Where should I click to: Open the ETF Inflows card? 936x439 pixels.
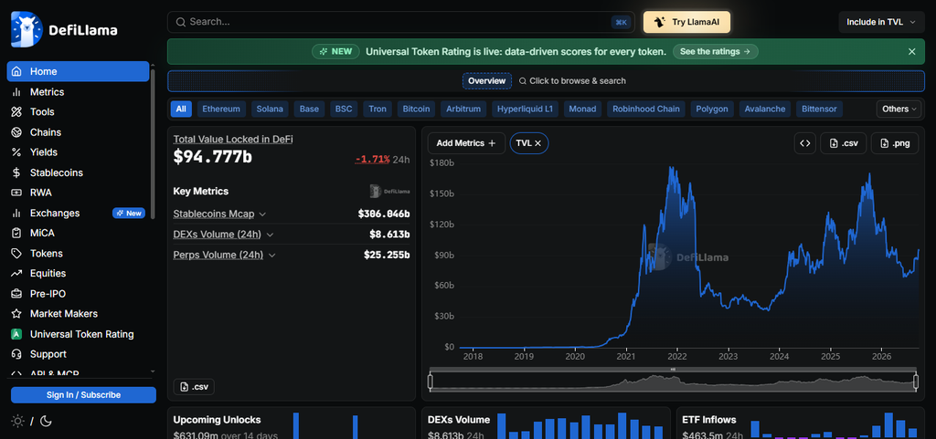coord(801,423)
